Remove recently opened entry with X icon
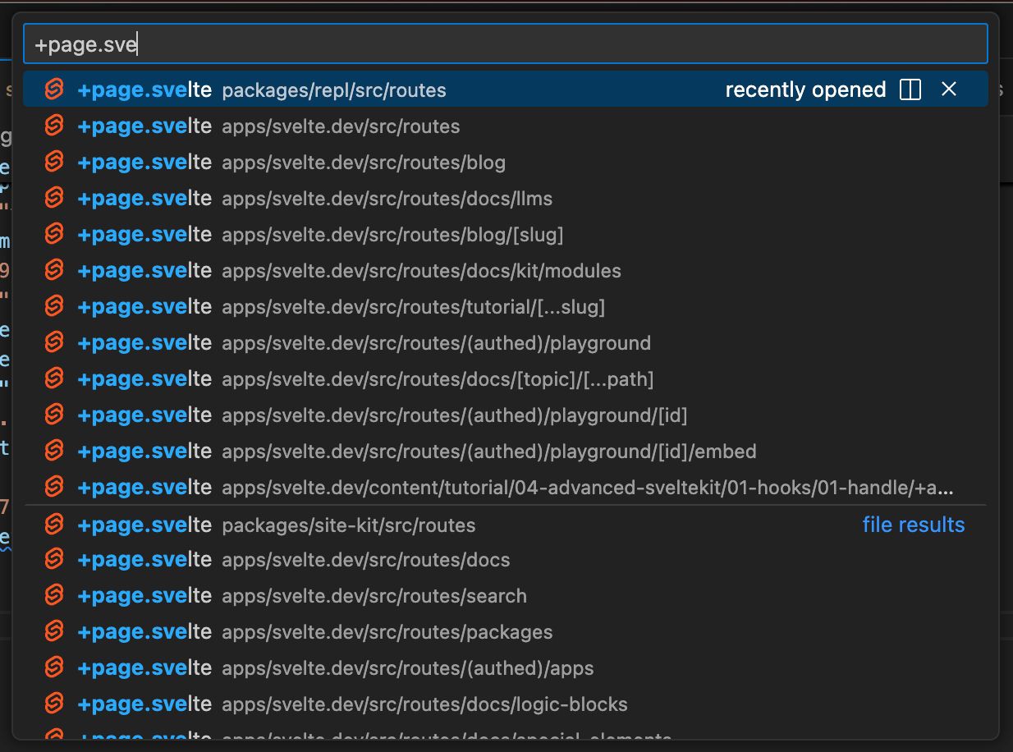The width and height of the screenshot is (1013, 752). pos(949,89)
